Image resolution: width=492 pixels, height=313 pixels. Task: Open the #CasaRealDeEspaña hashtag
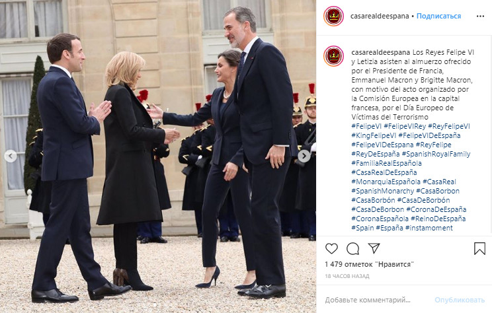(384, 172)
